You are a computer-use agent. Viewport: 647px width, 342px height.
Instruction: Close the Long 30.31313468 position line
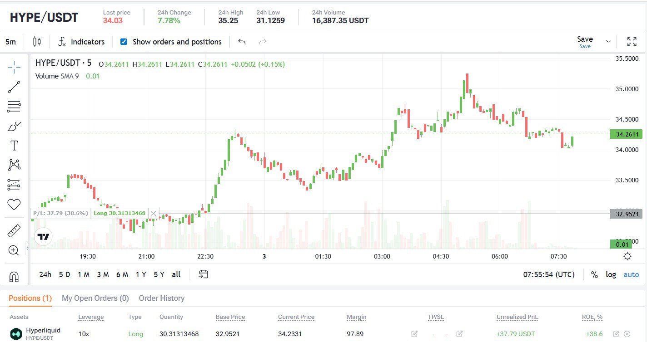(x=154, y=213)
